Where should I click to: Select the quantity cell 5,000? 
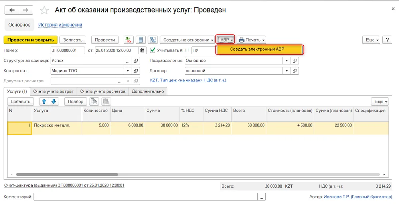[96, 128]
